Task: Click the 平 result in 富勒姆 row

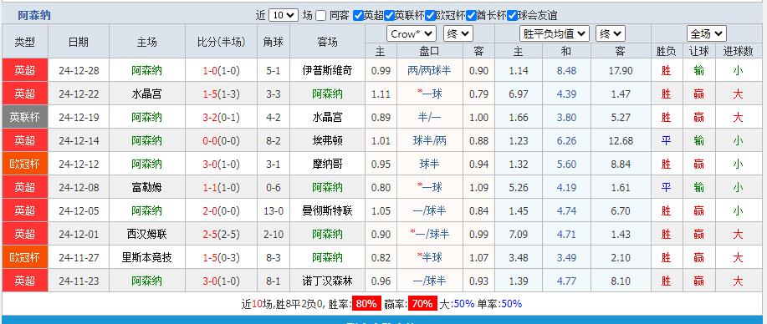Action: (x=666, y=188)
